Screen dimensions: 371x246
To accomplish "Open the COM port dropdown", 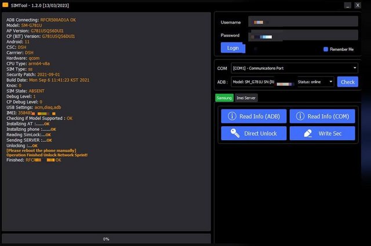I will coord(294,68).
